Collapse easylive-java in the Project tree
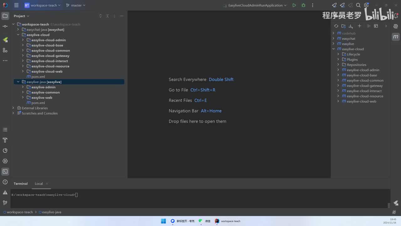The height and width of the screenshot is (226, 401). click(18, 82)
